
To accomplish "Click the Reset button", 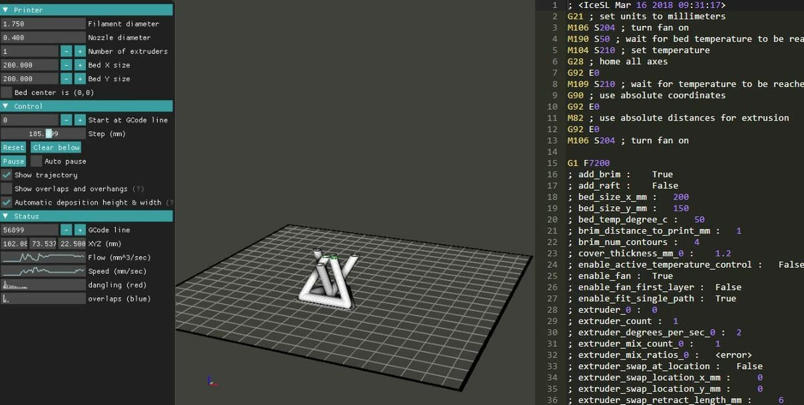I will coord(13,147).
